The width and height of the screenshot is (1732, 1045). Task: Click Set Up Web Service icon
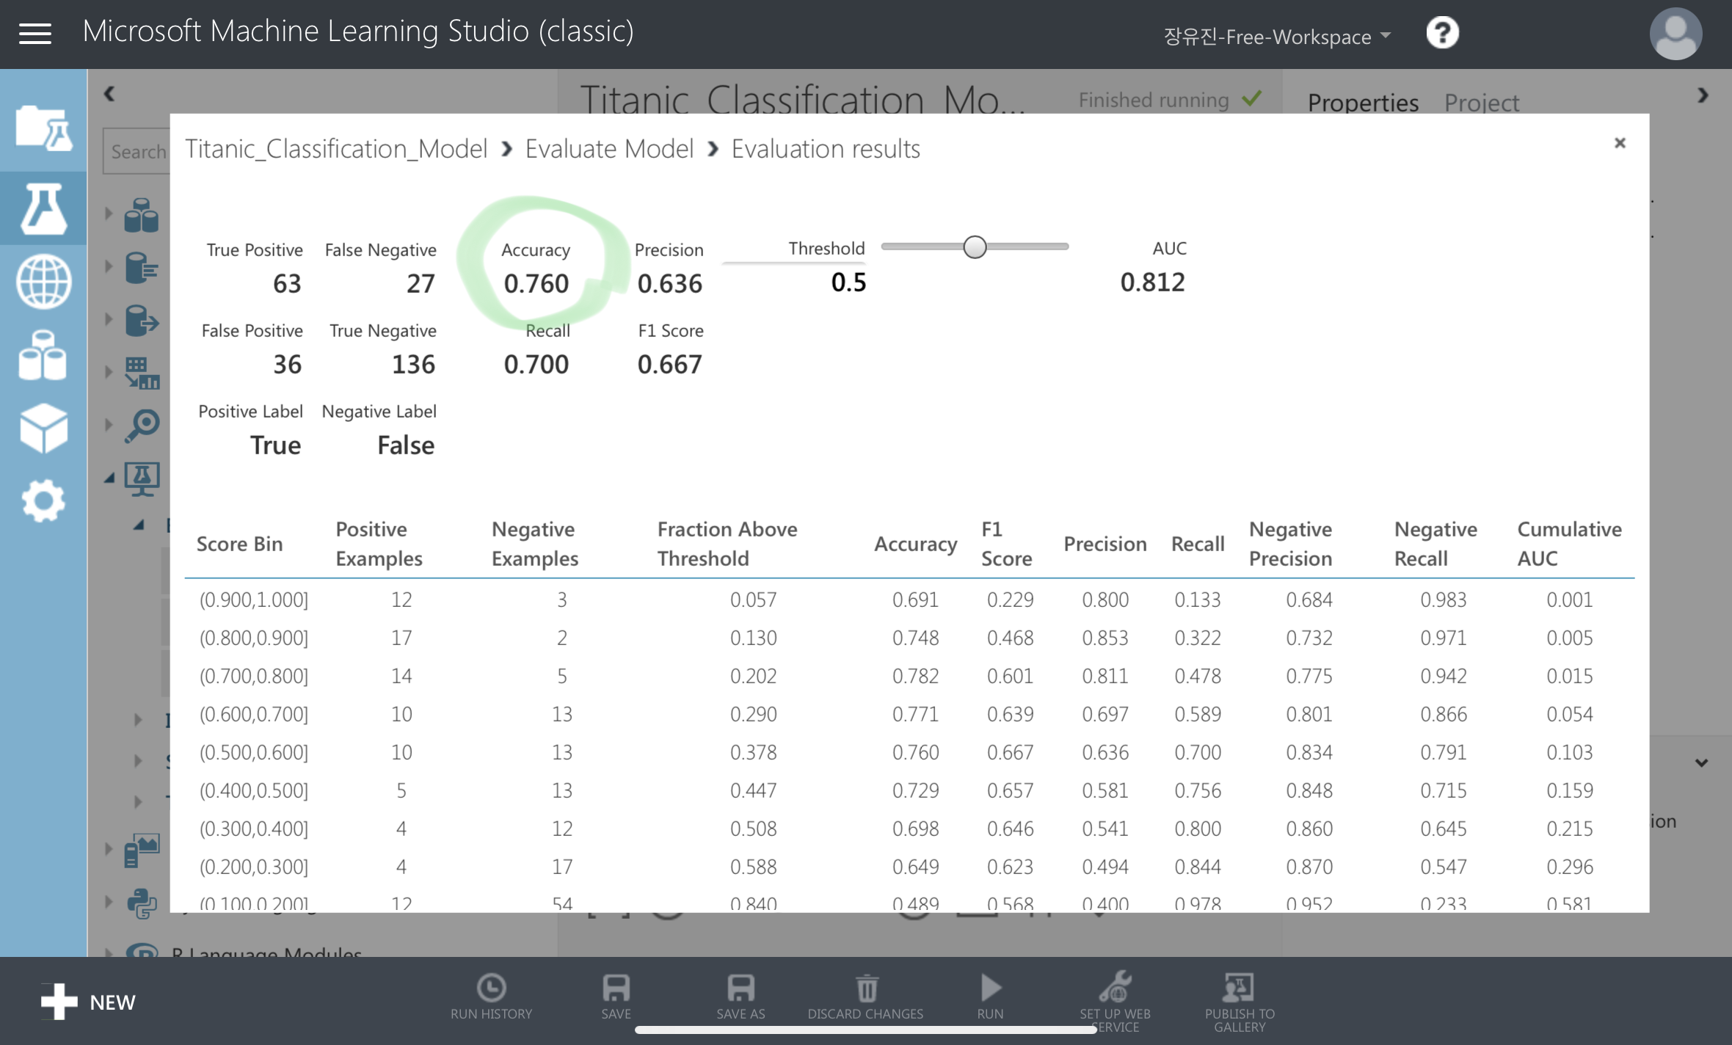click(1115, 986)
